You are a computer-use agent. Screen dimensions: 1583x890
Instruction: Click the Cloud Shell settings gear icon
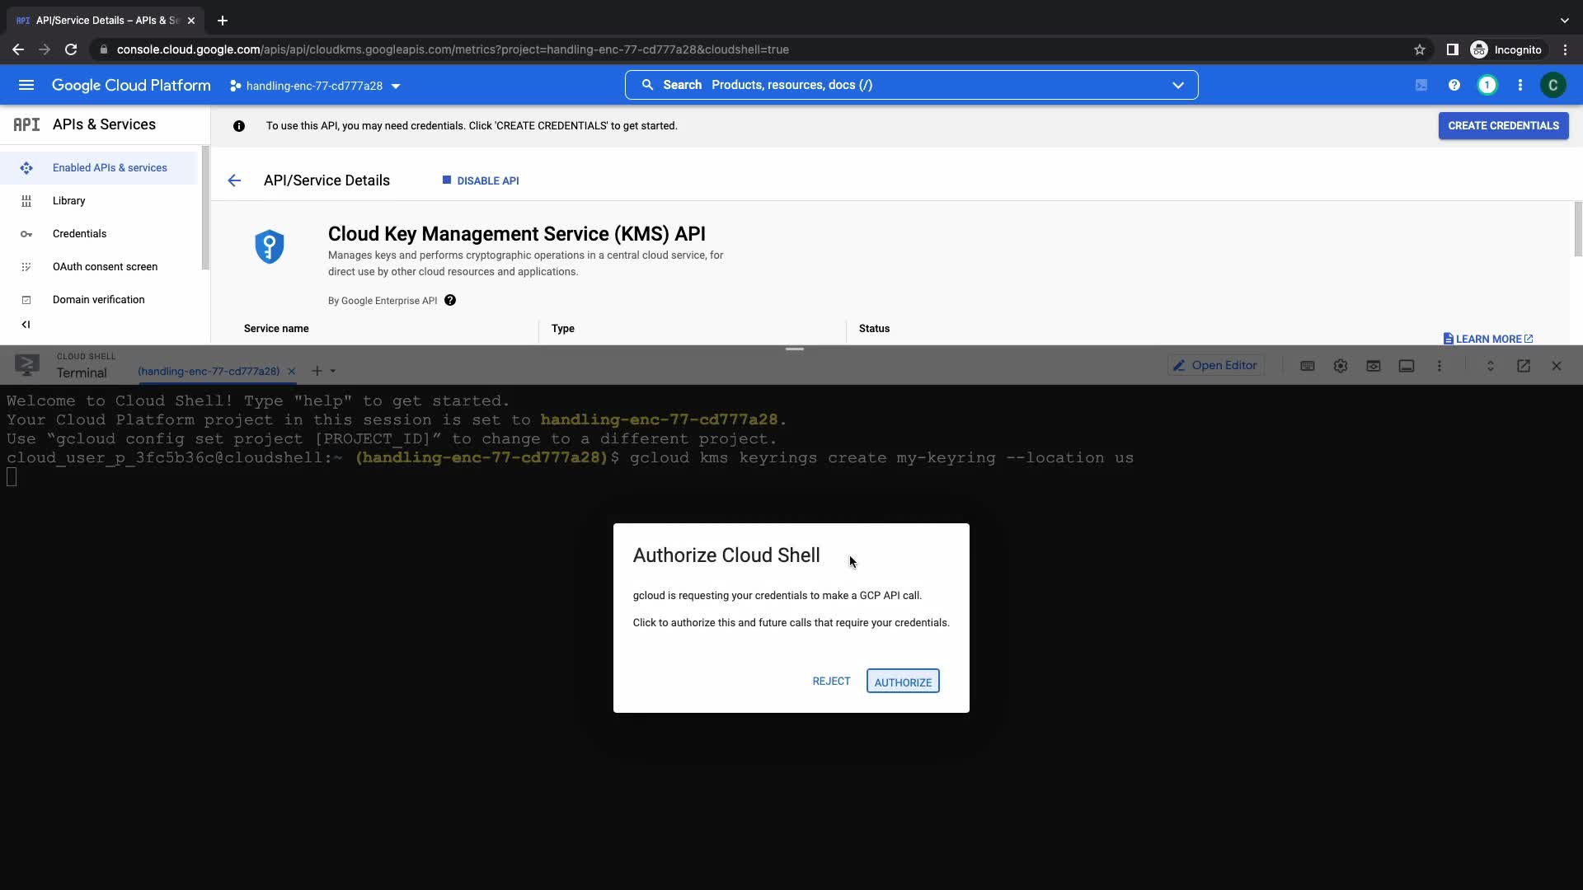pos(1340,366)
